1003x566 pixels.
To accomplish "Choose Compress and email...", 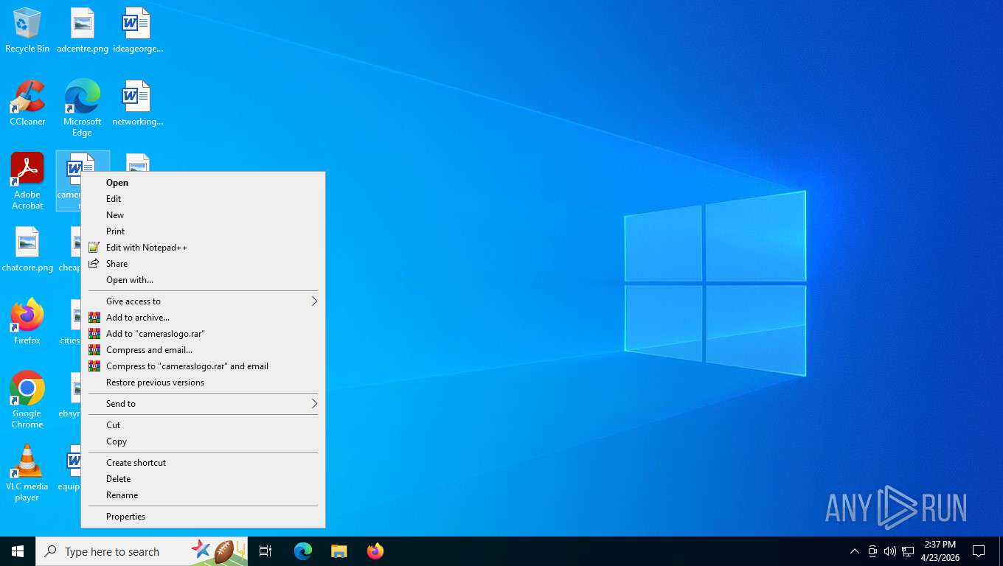I will [x=203, y=350].
